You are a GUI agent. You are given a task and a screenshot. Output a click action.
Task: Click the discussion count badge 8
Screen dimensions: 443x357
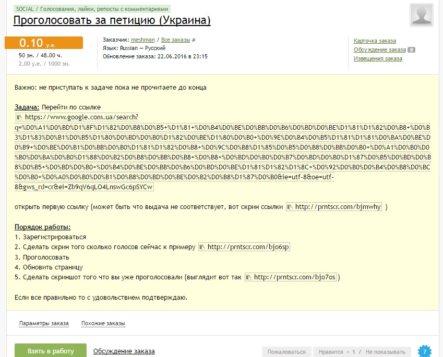(x=411, y=50)
